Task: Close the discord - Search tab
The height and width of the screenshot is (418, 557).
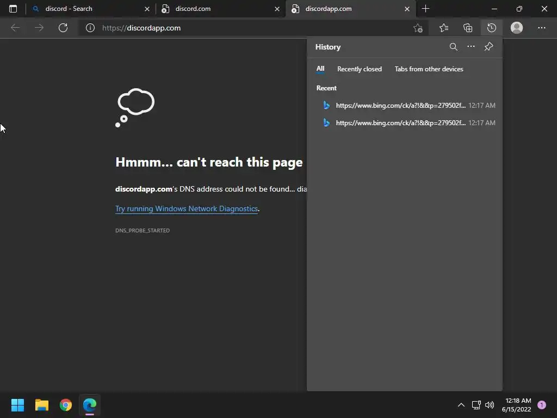Action: point(147,9)
